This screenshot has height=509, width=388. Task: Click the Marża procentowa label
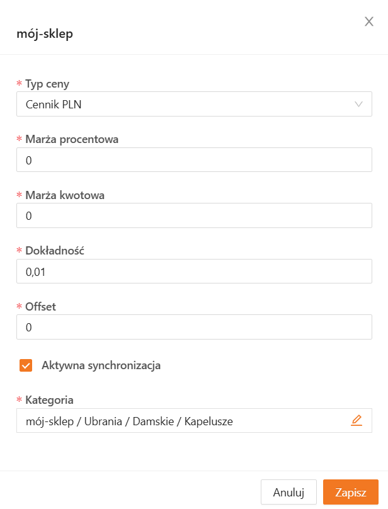[72, 139]
